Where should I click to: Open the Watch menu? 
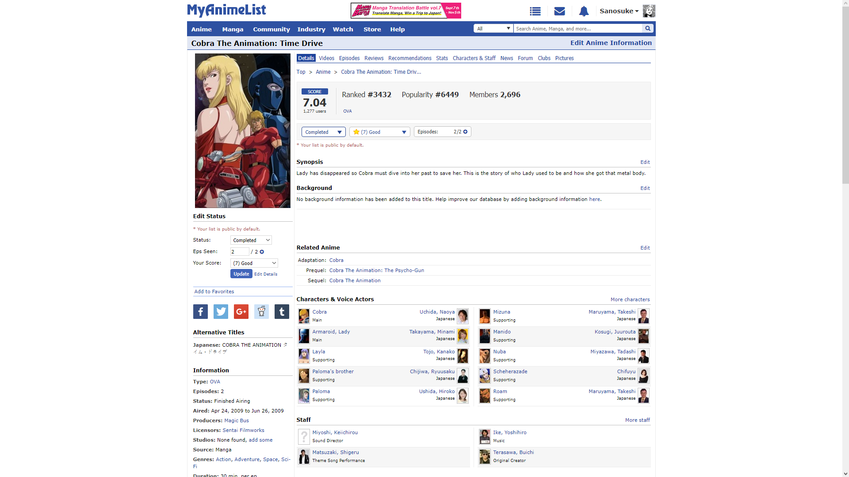[x=343, y=29]
